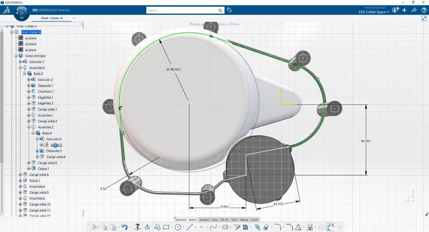
Task: Collapse the Corps principal tree node
Action: (16, 56)
